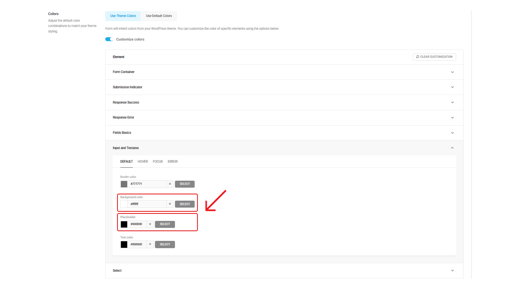Screen dimensions: 512x288
Task: Clear the Border color value with X
Action: pyautogui.click(x=170, y=184)
